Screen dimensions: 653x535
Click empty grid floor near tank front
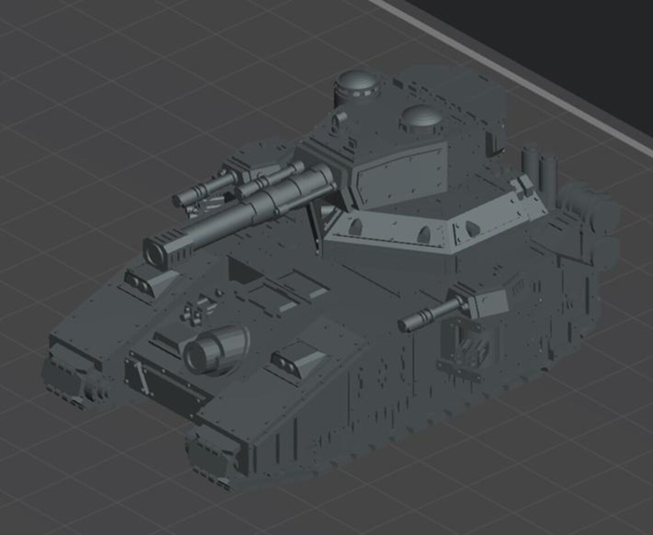(83, 459)
